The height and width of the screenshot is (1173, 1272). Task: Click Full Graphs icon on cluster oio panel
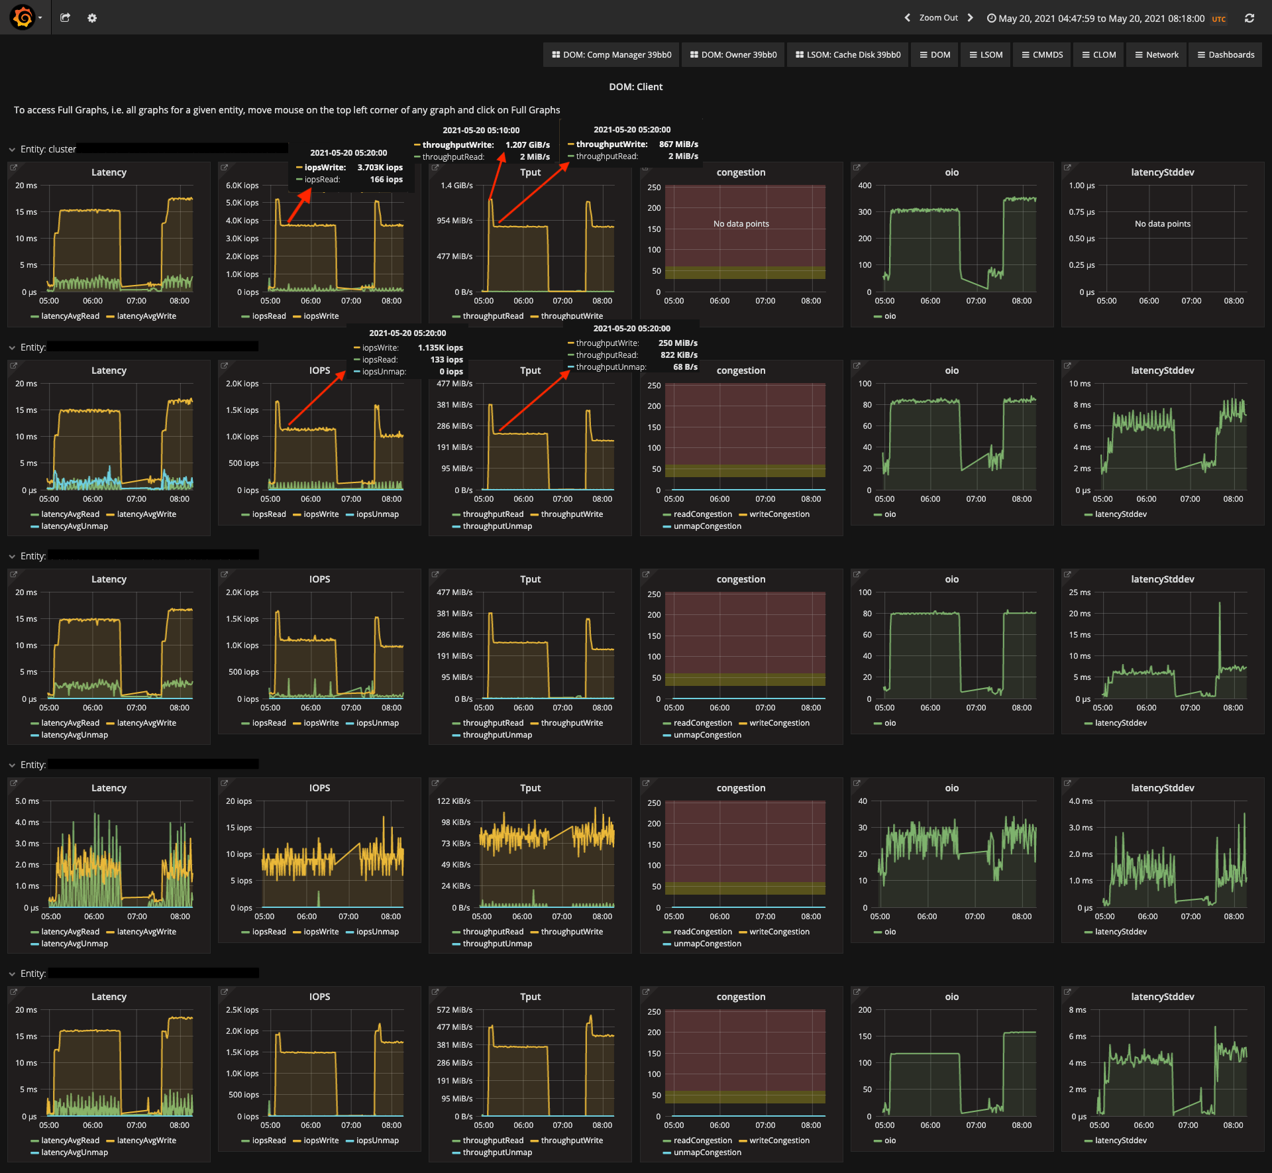tap(857, 168)
